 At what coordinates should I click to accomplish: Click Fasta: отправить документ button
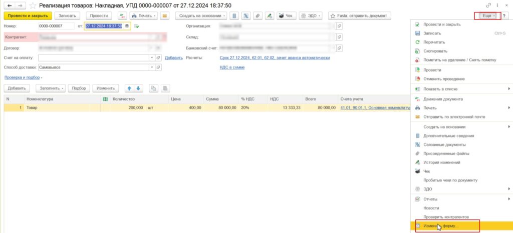[359, 15]
